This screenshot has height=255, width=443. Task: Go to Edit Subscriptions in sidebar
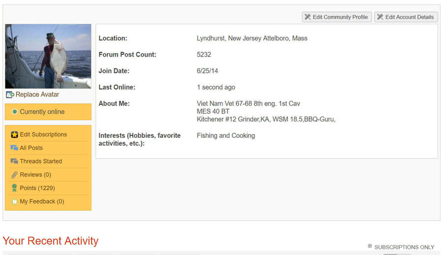43,134
